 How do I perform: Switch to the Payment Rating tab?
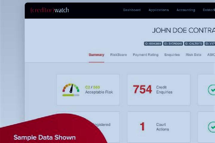(146, 55)
